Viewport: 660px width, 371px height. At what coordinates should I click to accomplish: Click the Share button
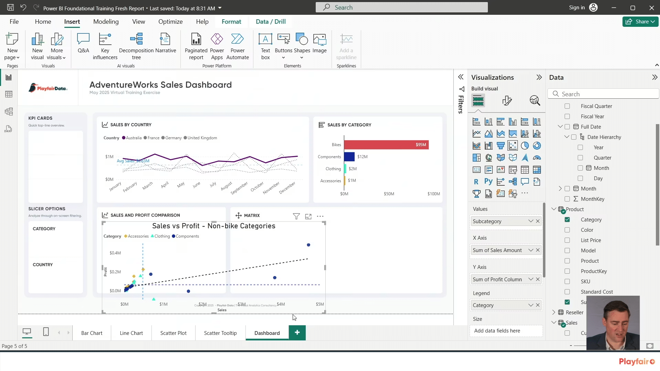(640, 21)
